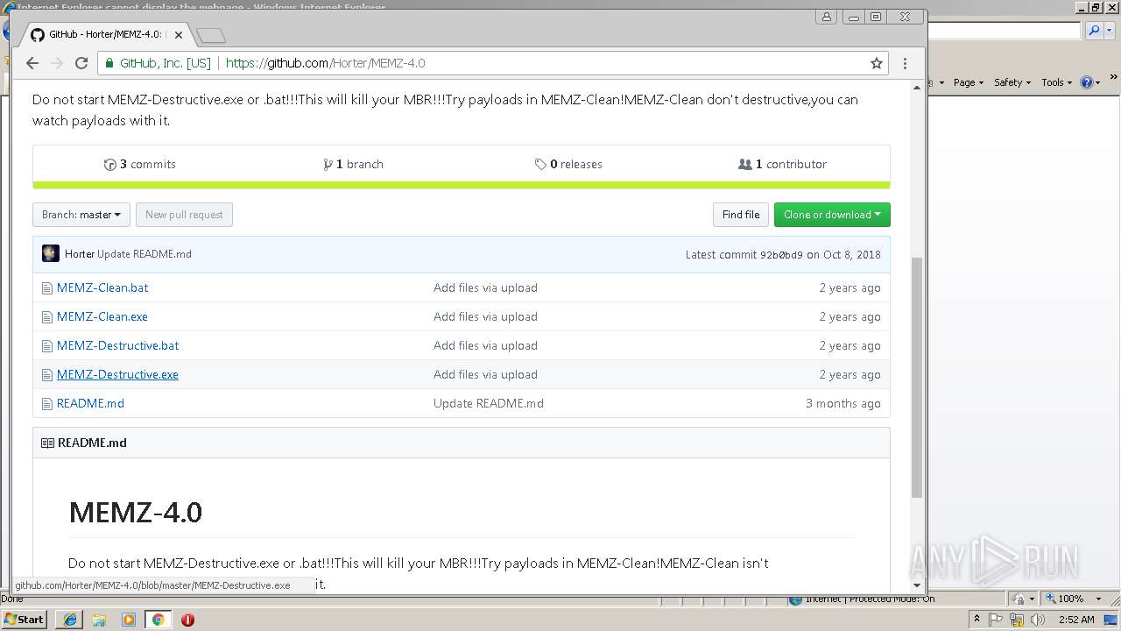
Task: Open the Page menu in Internet Explorer
Action: click(x=968, y=82)
